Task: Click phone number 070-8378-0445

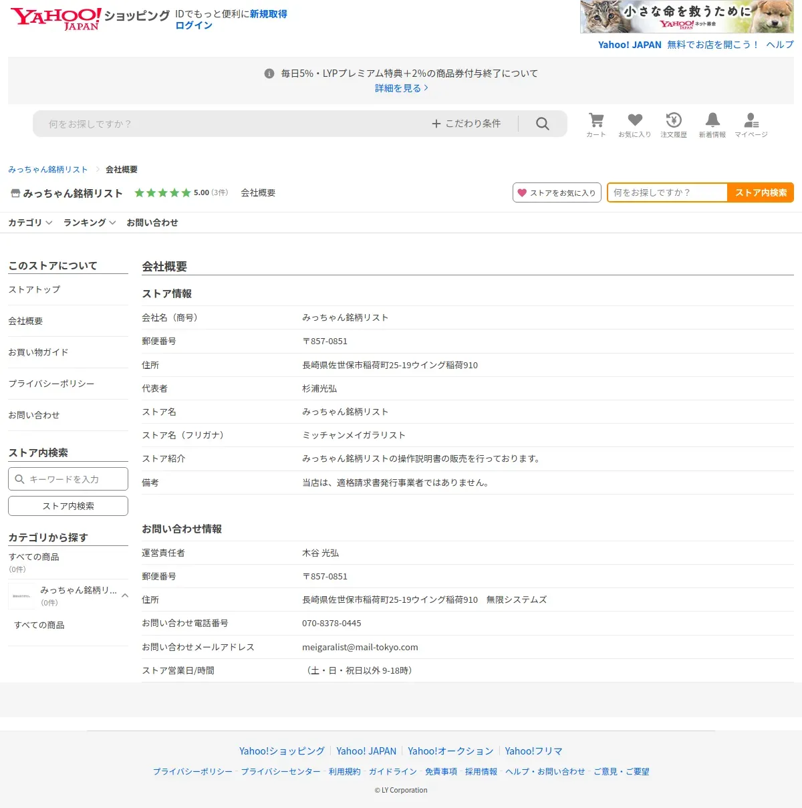Action: click(331, 623)
